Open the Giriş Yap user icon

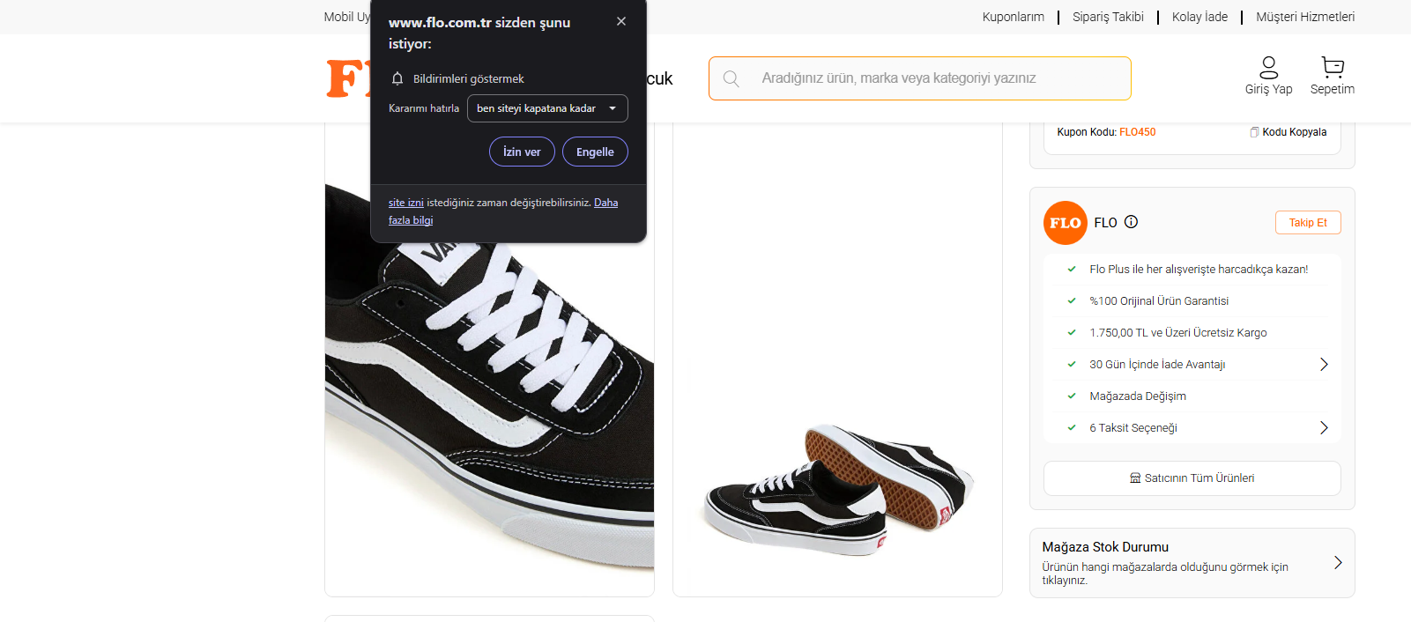1268,68
